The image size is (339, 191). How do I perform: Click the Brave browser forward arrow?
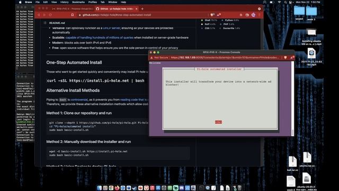tap(44, 15)
